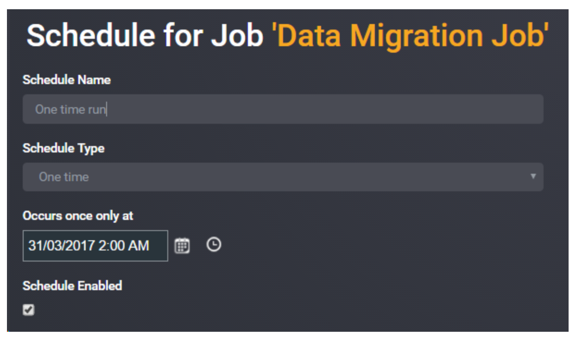Viewport: 576px width, 341px height.
Task: Click the Schedule Enabled label
Action: pos(72,286)
